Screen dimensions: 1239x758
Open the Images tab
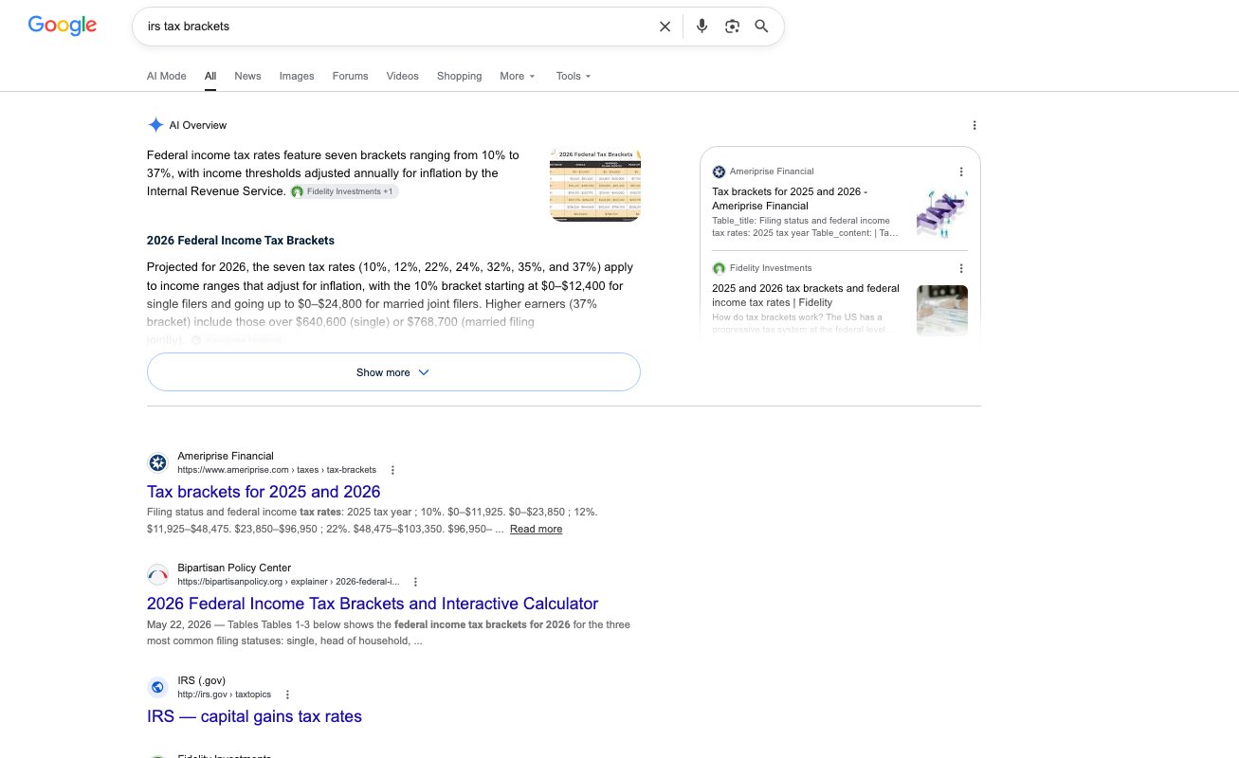[297, 76]
